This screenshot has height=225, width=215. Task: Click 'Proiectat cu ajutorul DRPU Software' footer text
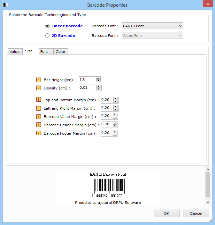pyautogui.click(x=108, y=203)
